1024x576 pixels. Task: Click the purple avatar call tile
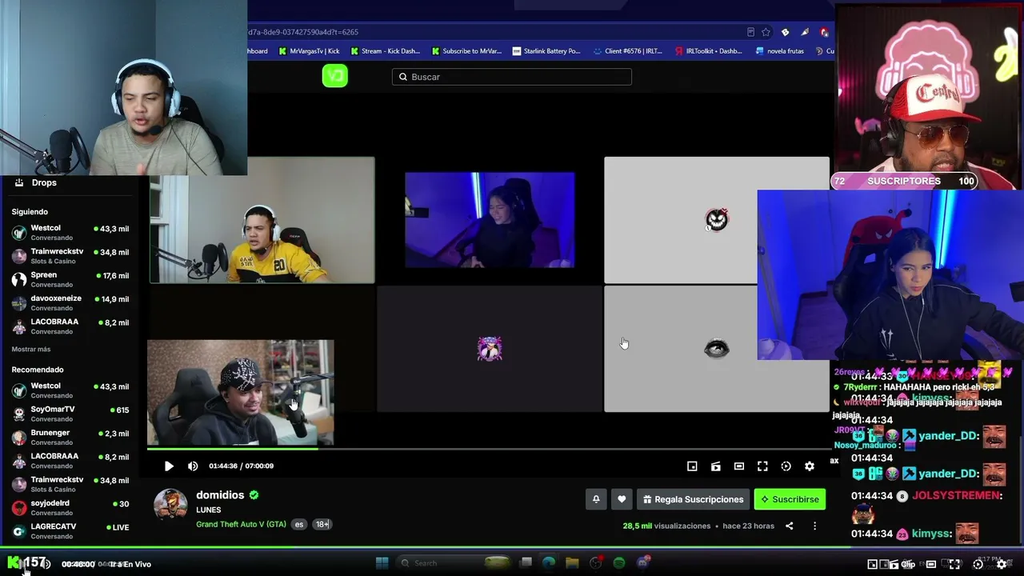490,349
